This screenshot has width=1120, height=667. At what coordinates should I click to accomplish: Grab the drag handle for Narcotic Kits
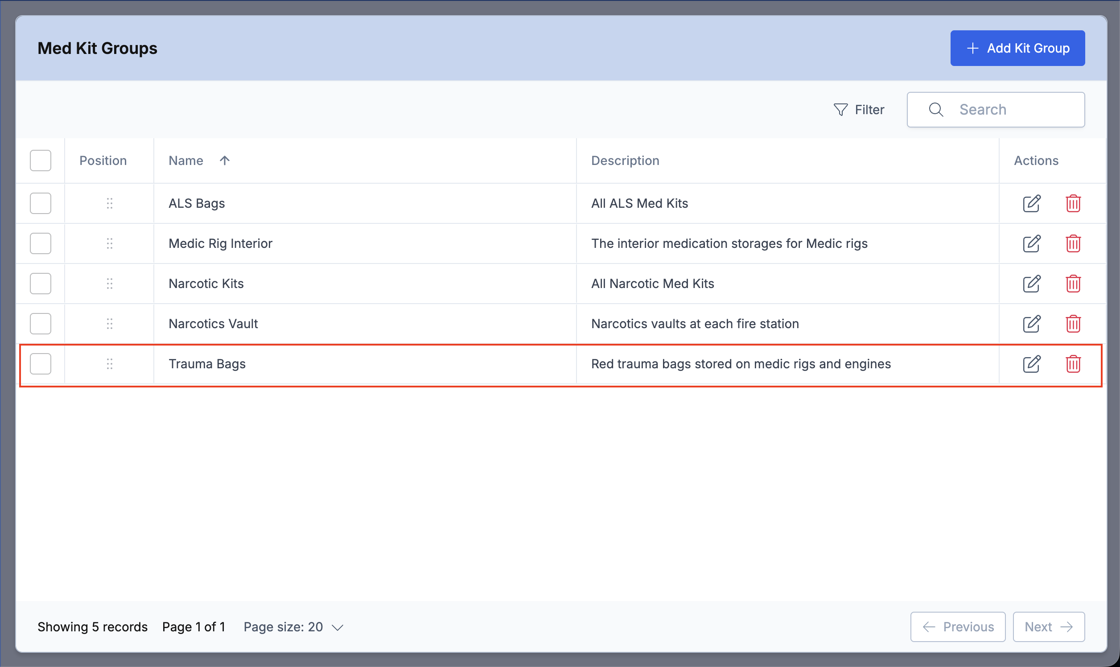tap(110, 283)
